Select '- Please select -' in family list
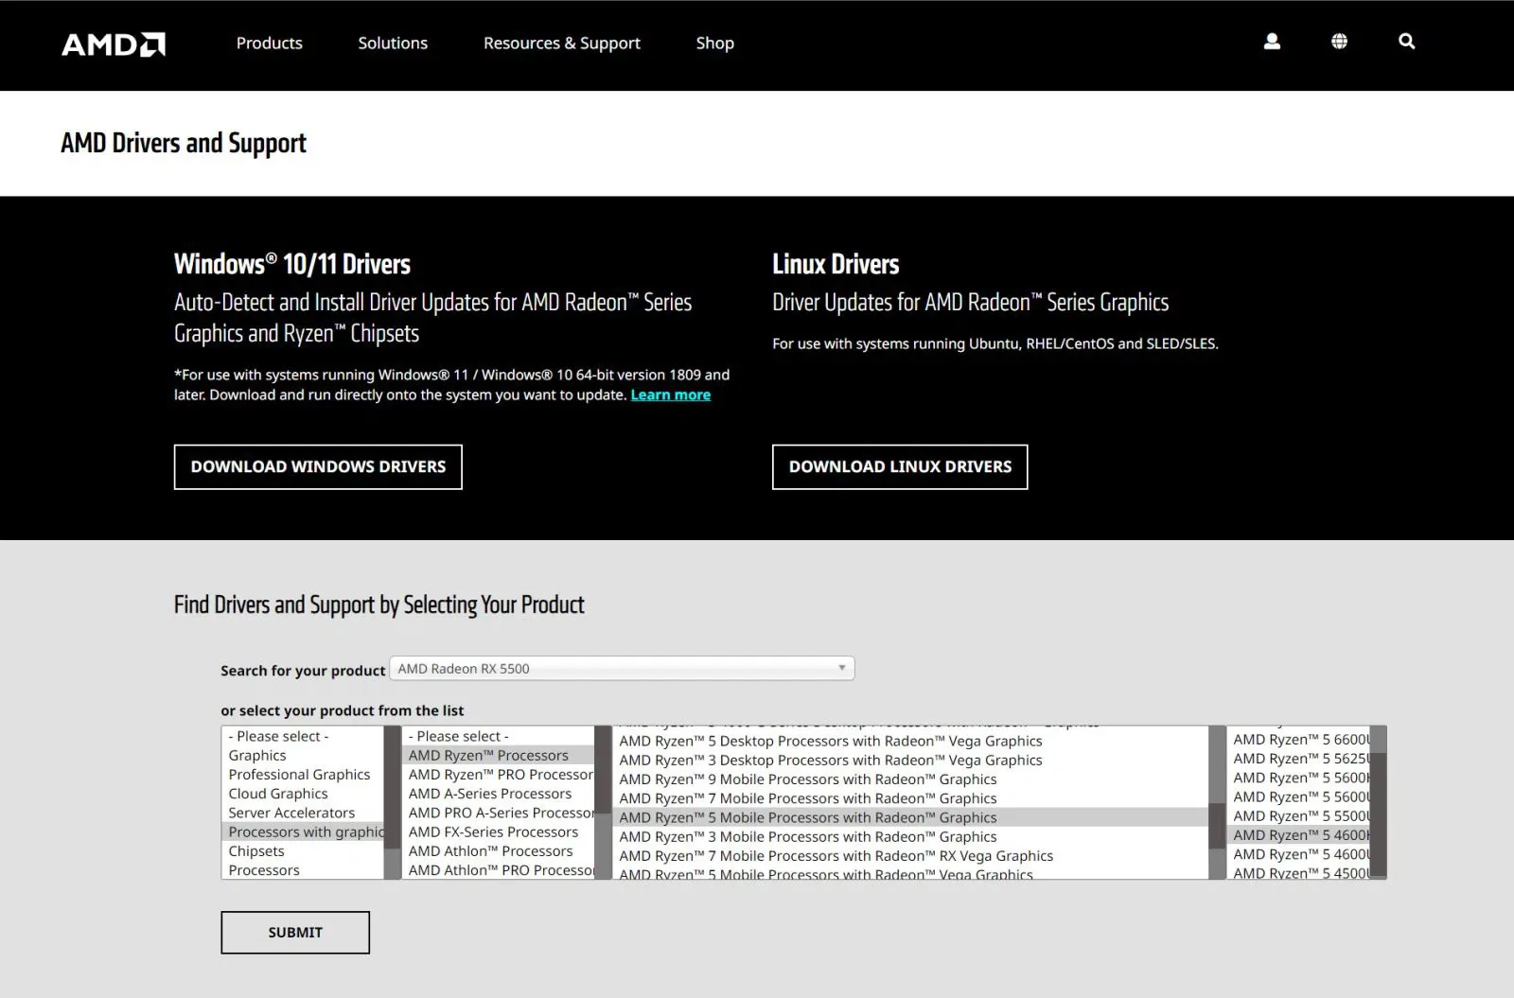 pyautogui.click(x=499, y=736)
